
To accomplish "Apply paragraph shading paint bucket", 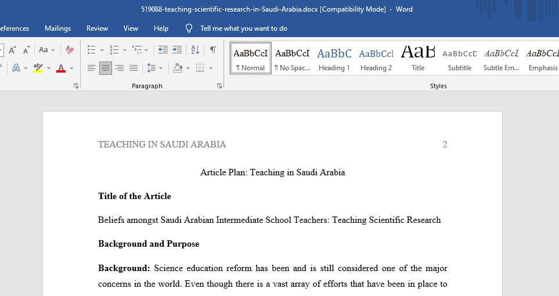I will (178, 68).
